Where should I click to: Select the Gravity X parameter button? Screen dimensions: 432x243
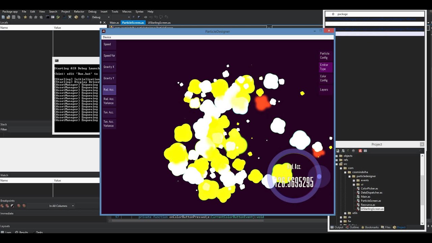tap(109, 67)
